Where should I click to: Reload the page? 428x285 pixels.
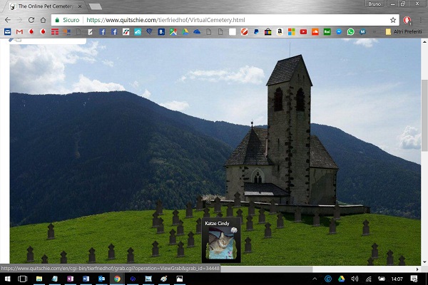(31, 20)
